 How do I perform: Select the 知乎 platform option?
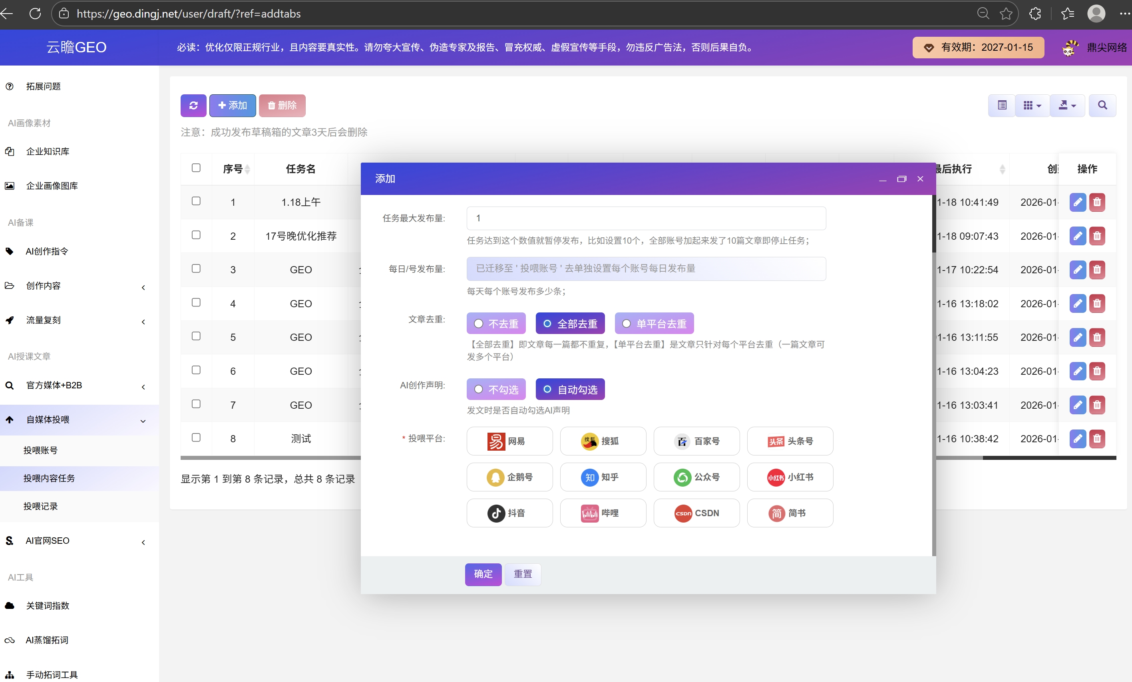(x=603, y=477)
